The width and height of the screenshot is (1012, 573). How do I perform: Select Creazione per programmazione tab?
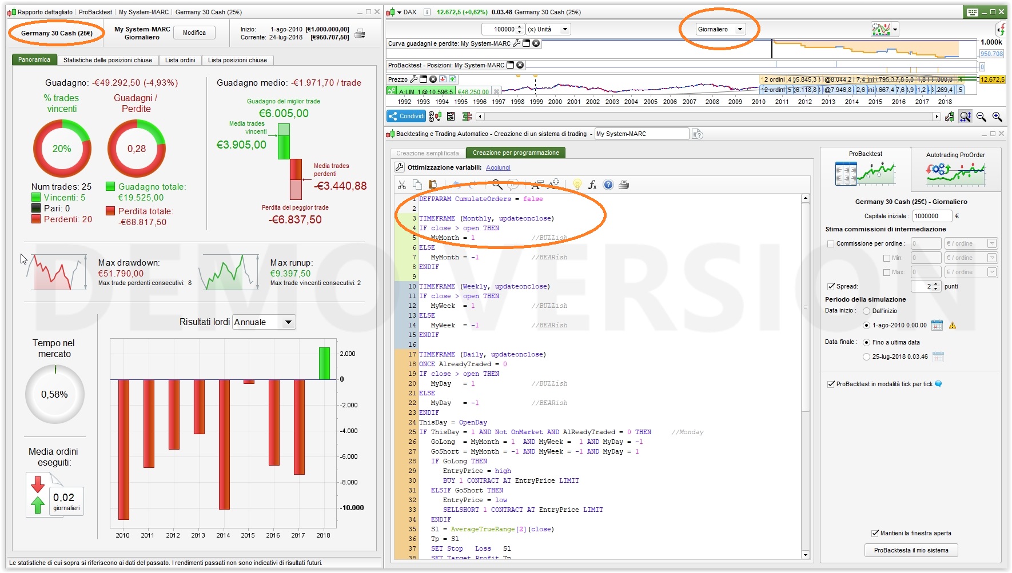(516, 153)
